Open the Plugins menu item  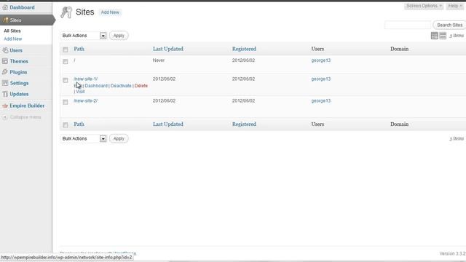click(x=18, y=72)
